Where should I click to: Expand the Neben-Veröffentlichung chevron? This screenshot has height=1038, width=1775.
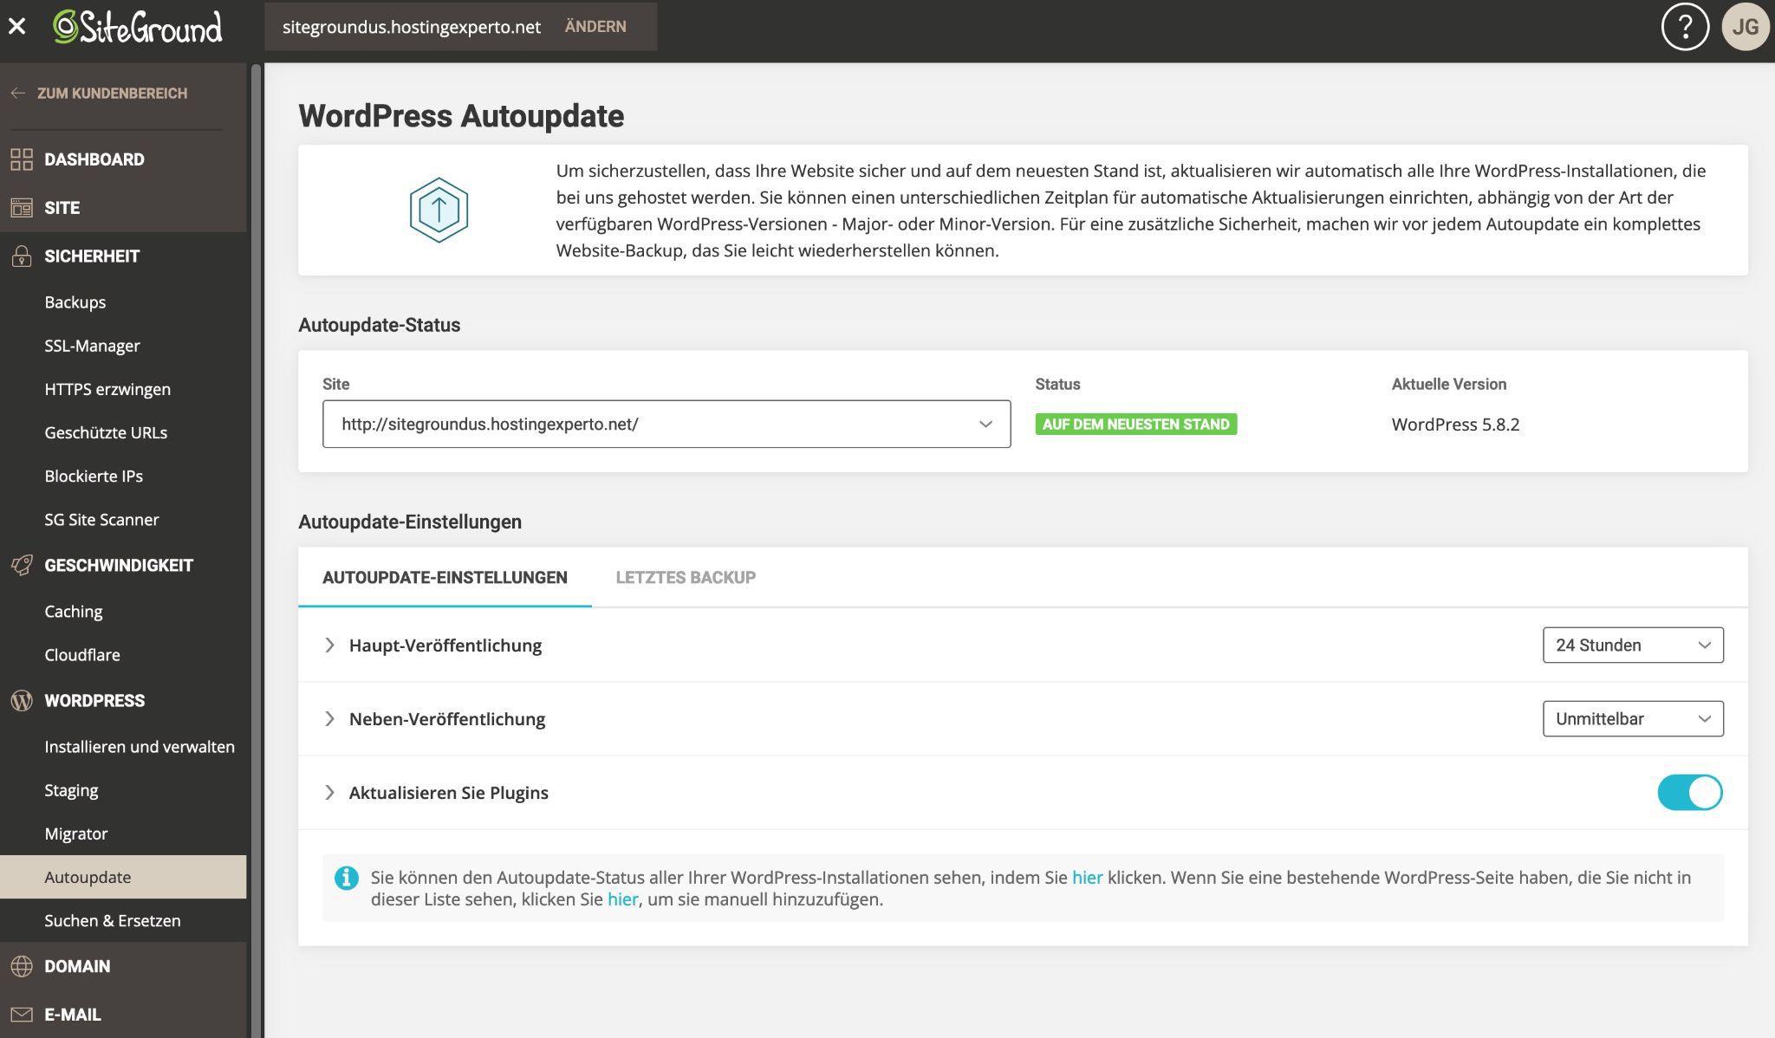click(x=329, y=719)
